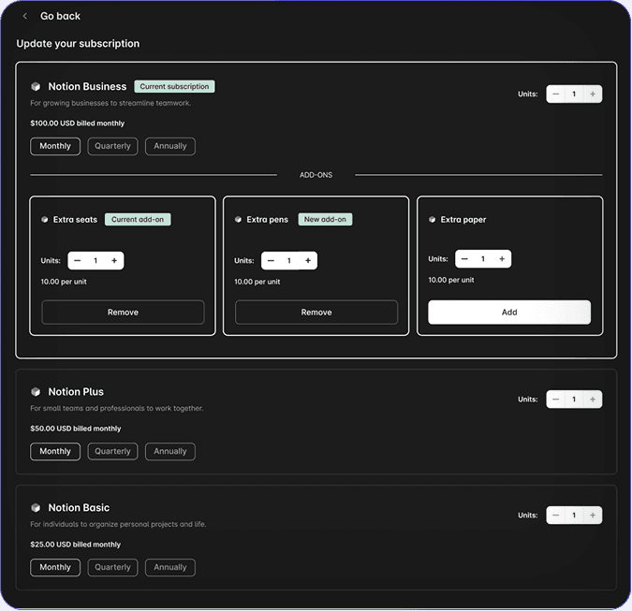The image size is (632, 611).
Task: Click the Go back chevron arrow
Action: coord(25,16)
